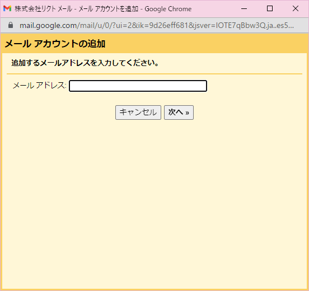The height and width of the screenshot is (291, 309).
Task: Click the » arrows on the 次へ button
Action: 187,113
